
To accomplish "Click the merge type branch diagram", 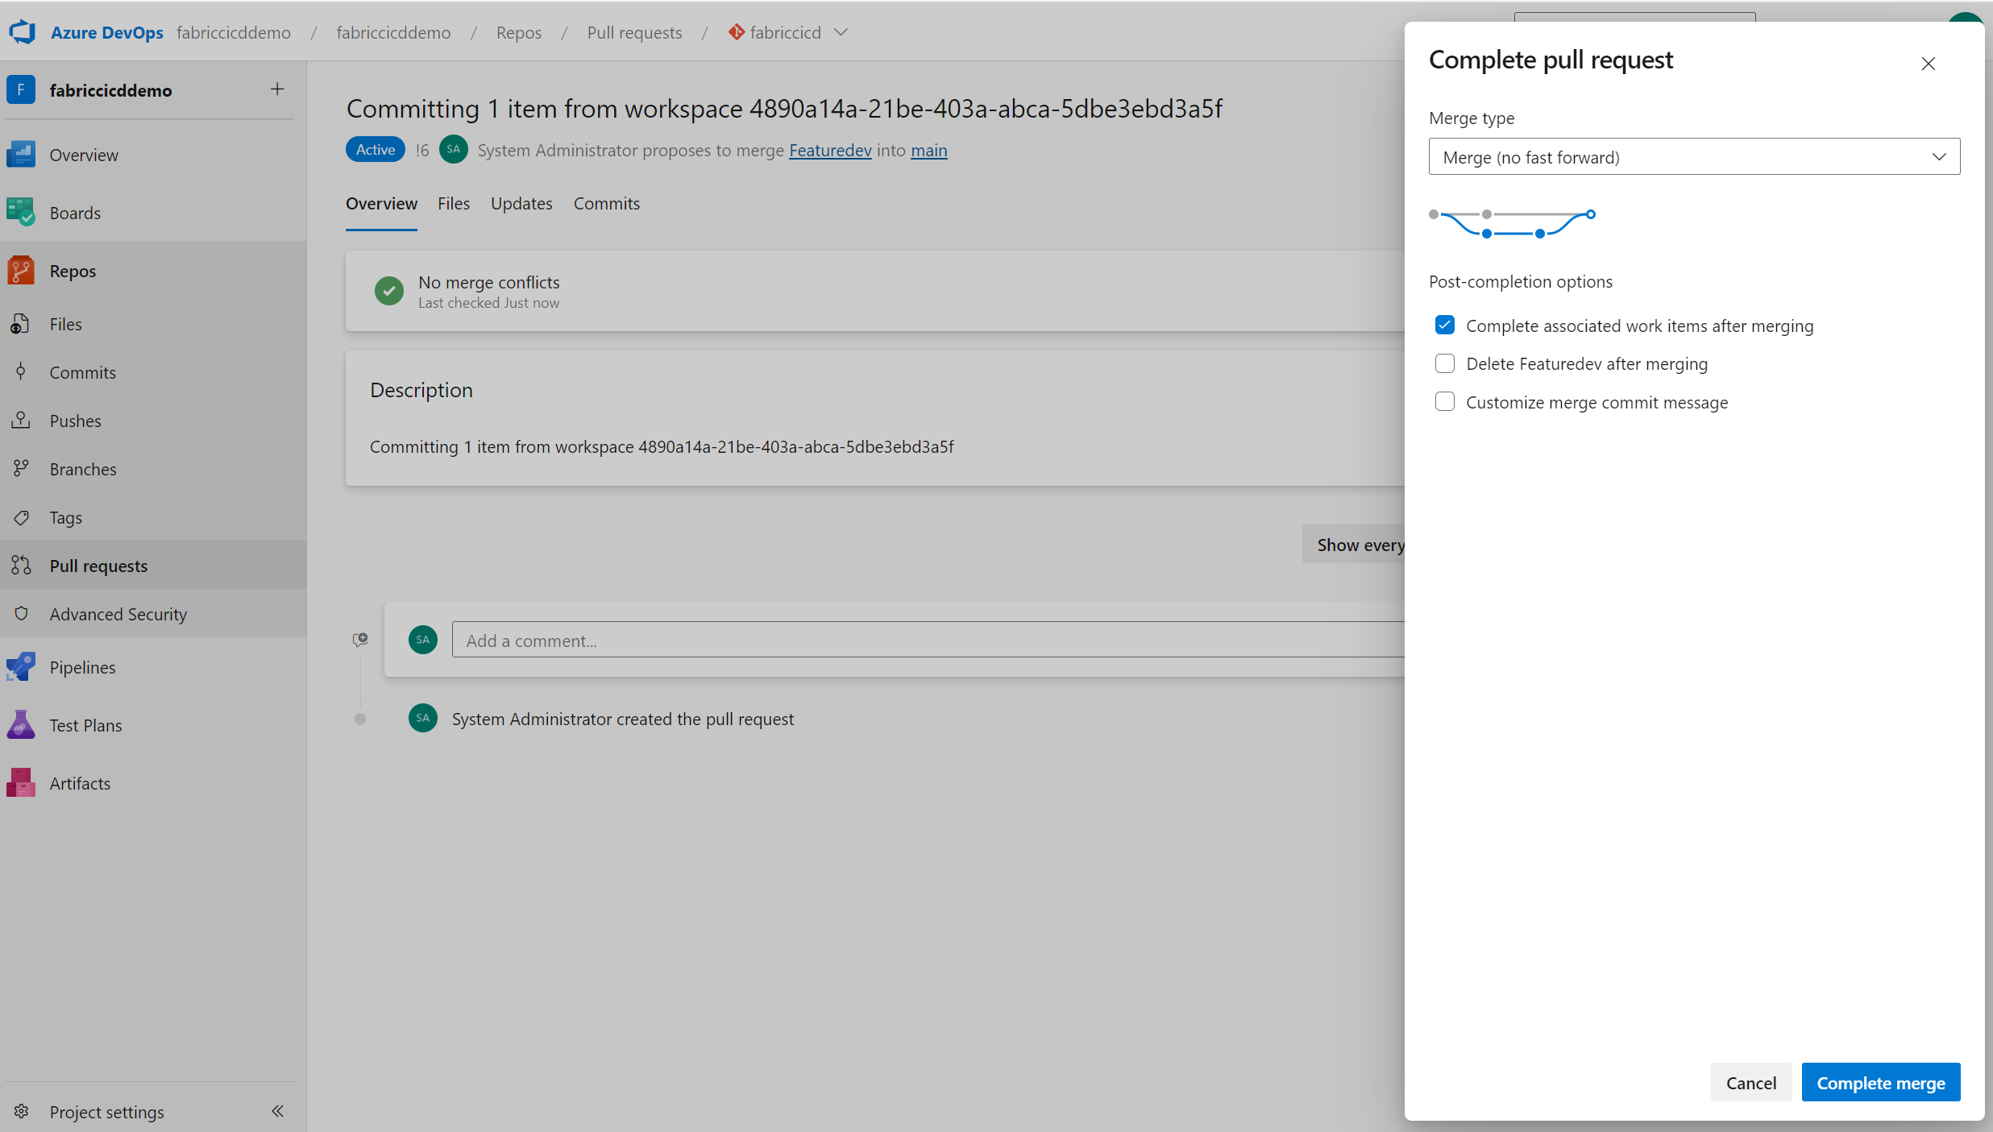I will 1512,224.
